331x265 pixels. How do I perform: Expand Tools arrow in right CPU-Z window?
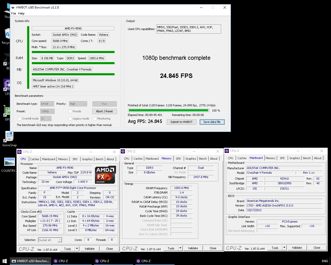pyautogui.click(x=284, y=248)
